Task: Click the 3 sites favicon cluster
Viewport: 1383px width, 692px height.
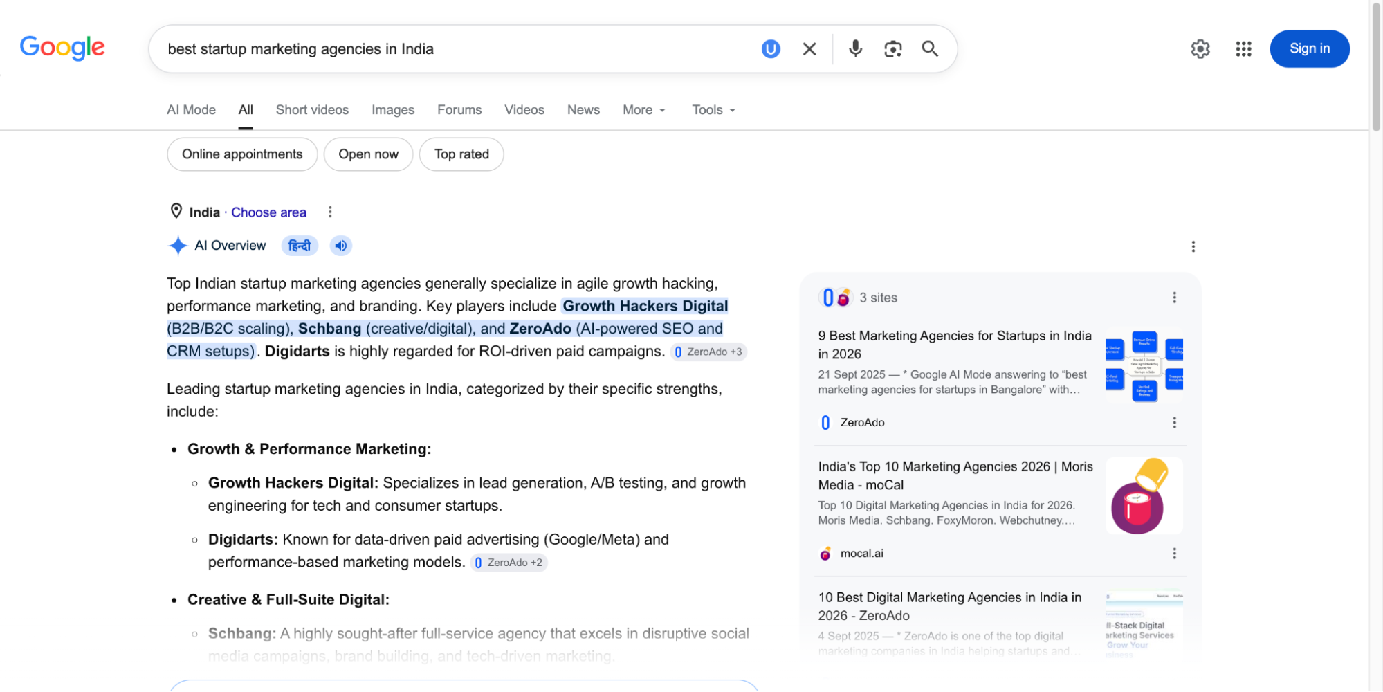Action: (x=835, y=298)
